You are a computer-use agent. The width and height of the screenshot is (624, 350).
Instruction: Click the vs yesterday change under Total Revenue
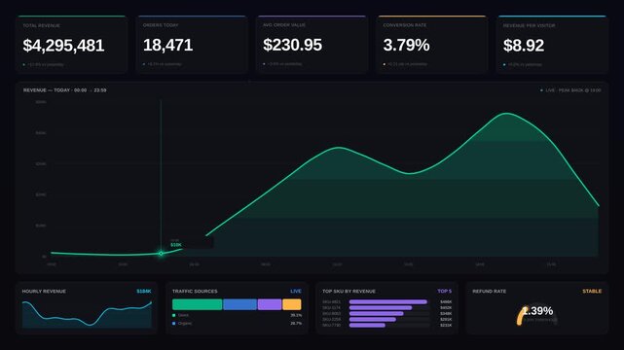[44, 64]
